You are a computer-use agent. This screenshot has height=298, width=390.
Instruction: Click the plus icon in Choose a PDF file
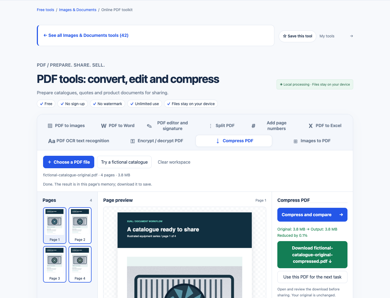[x=50, y=162]
